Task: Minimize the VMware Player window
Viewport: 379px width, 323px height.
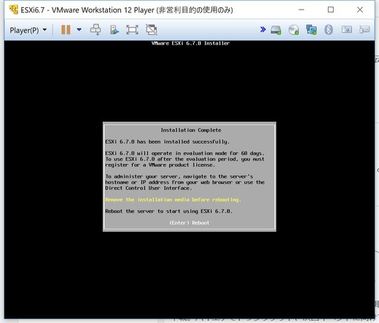Action: click(x=301, y=9)
